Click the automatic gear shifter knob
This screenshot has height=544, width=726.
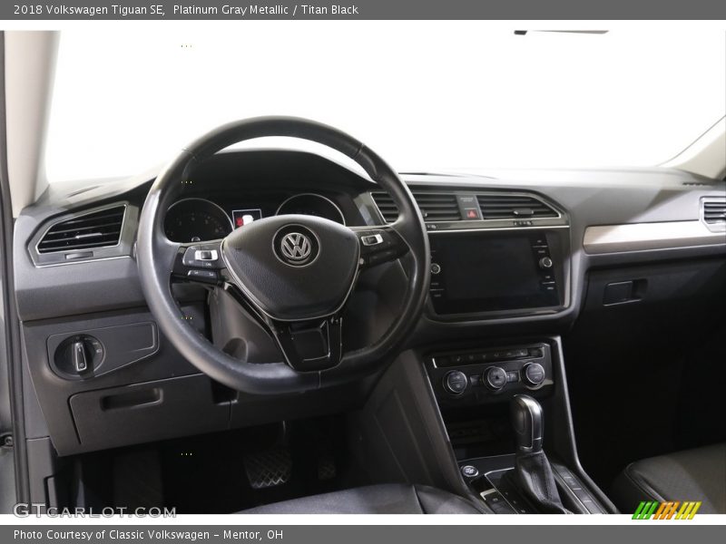point(527,423)
